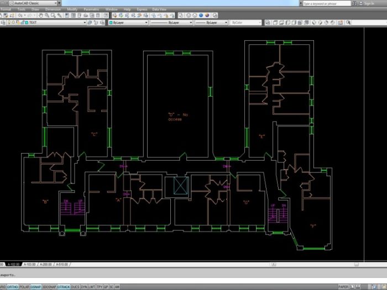Switch to the A-103.00 layout tab

pyautogui.click(x=30, y=265)
